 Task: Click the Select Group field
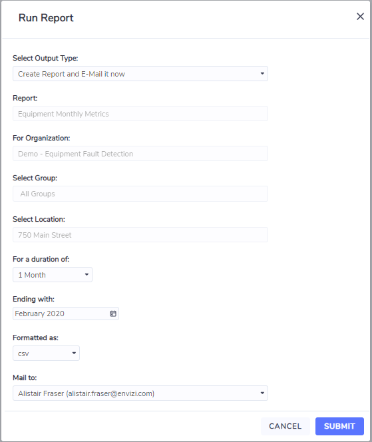(x=140, y=194)
